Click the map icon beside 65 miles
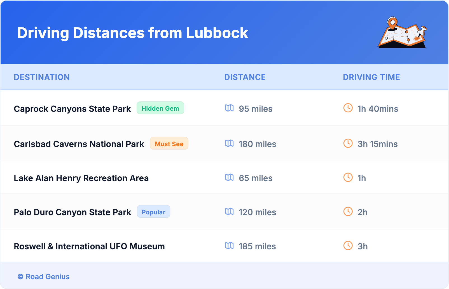449x289 pixels. tap(229, 177)
